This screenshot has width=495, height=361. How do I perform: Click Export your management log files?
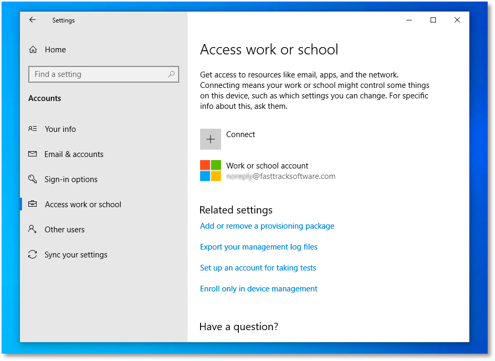coord(259,247)
